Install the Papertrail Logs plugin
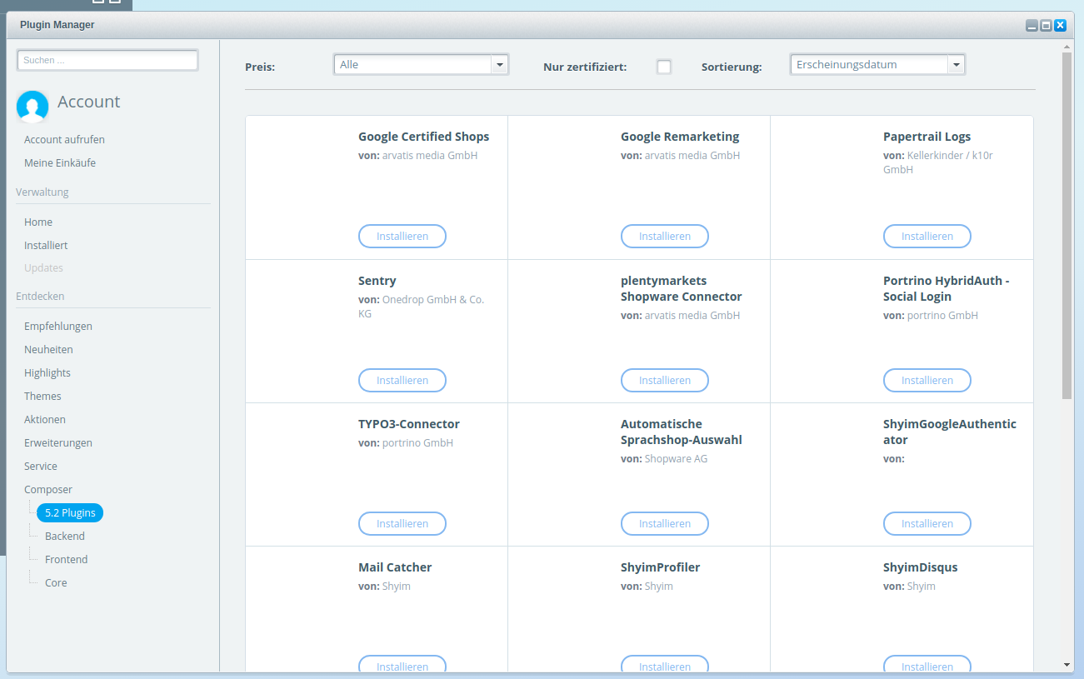 click(927, 236)
